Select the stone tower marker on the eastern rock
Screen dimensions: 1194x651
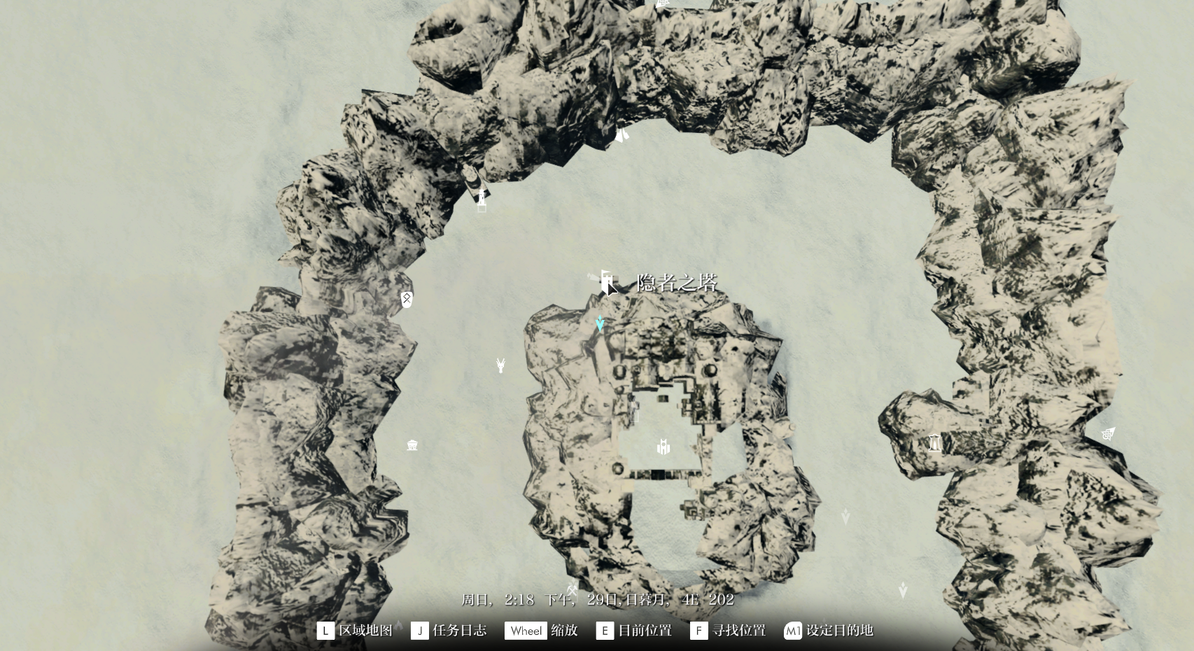pos(935,442)
